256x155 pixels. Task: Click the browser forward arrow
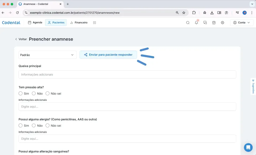(10, 13)
